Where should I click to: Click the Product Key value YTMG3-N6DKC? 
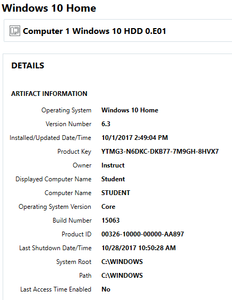click(x=160, y=152)
